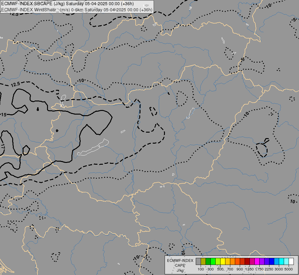This screenshot has height=275, width=299.
Task: Click the sky blue swatch before 3000
Action: click(x=276, y=261)
